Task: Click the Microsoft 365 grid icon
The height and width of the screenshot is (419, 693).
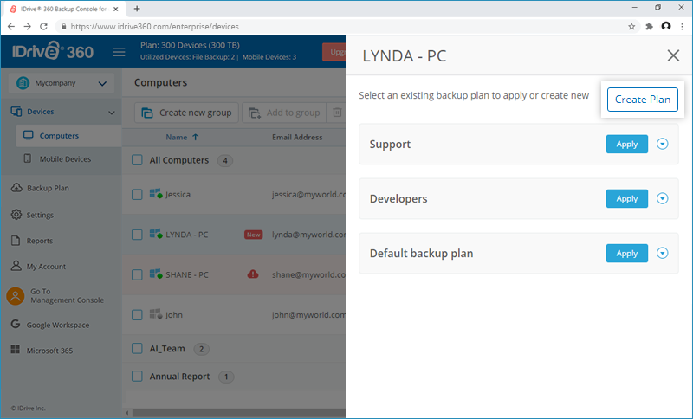Action: point(16,350)
